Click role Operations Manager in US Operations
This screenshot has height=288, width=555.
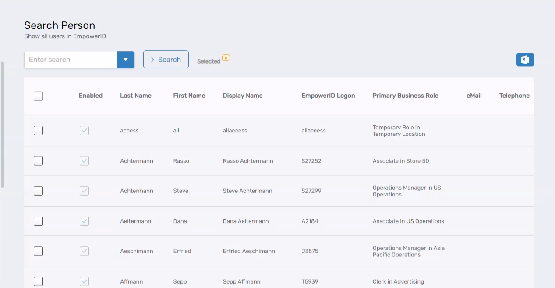coord(407,191)
